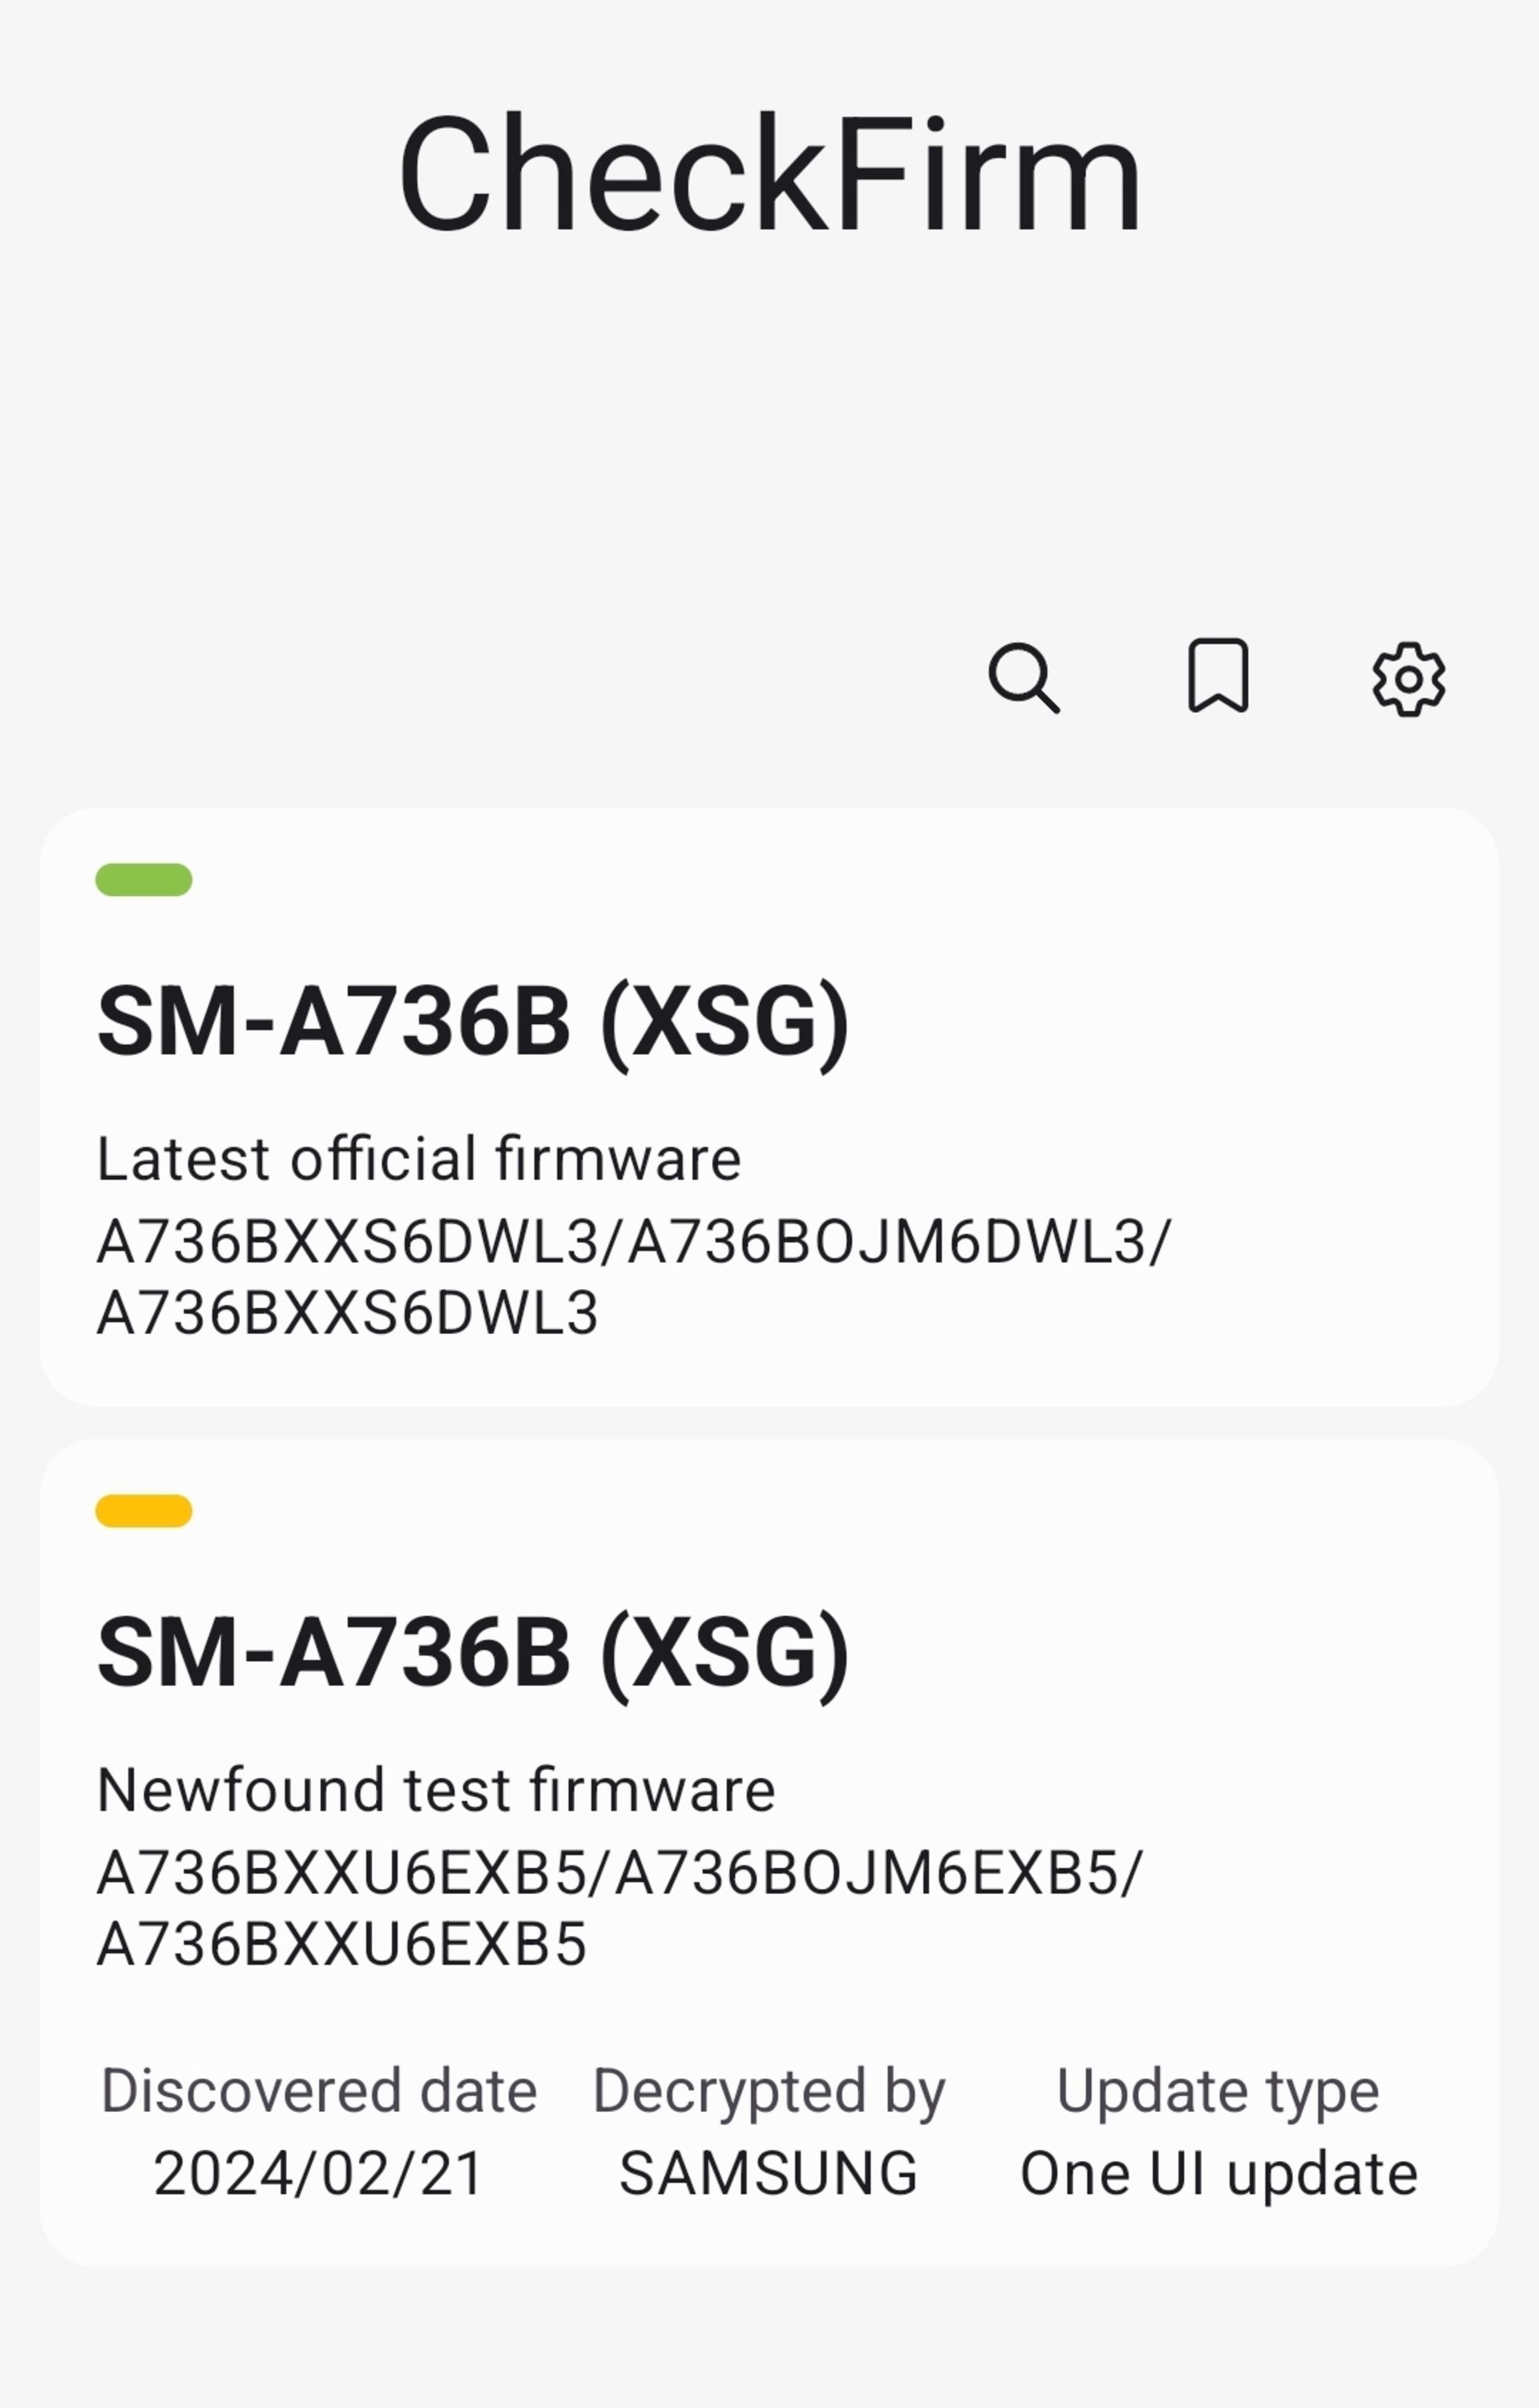Click the yellow status pill indicator
The height and width of the screenshot is (2408, 1539).
click(x=144, y=1511)
